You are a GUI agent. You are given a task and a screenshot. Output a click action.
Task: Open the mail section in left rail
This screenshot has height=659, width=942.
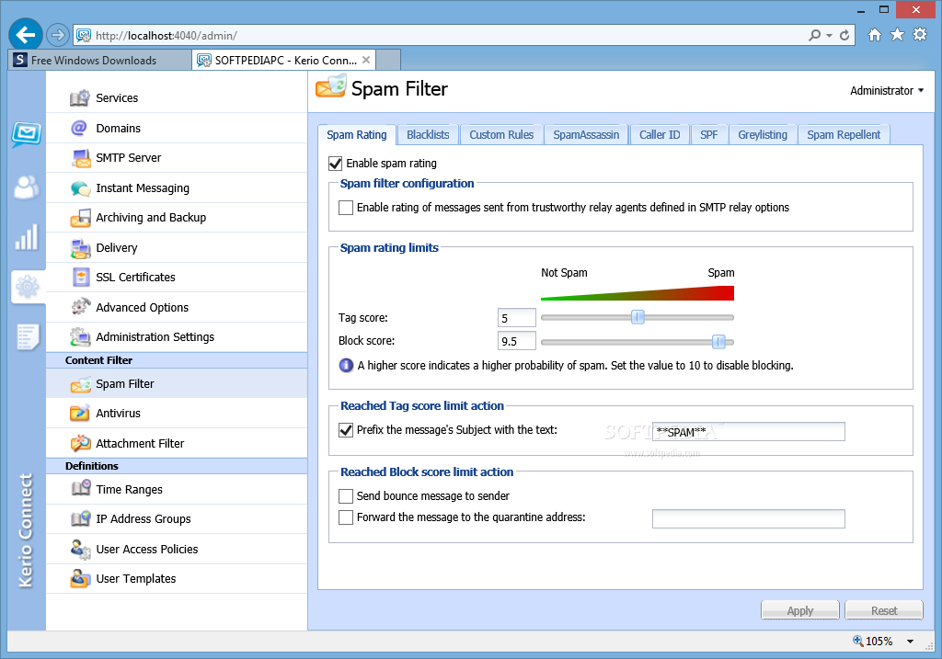click(x=27, y=134)
